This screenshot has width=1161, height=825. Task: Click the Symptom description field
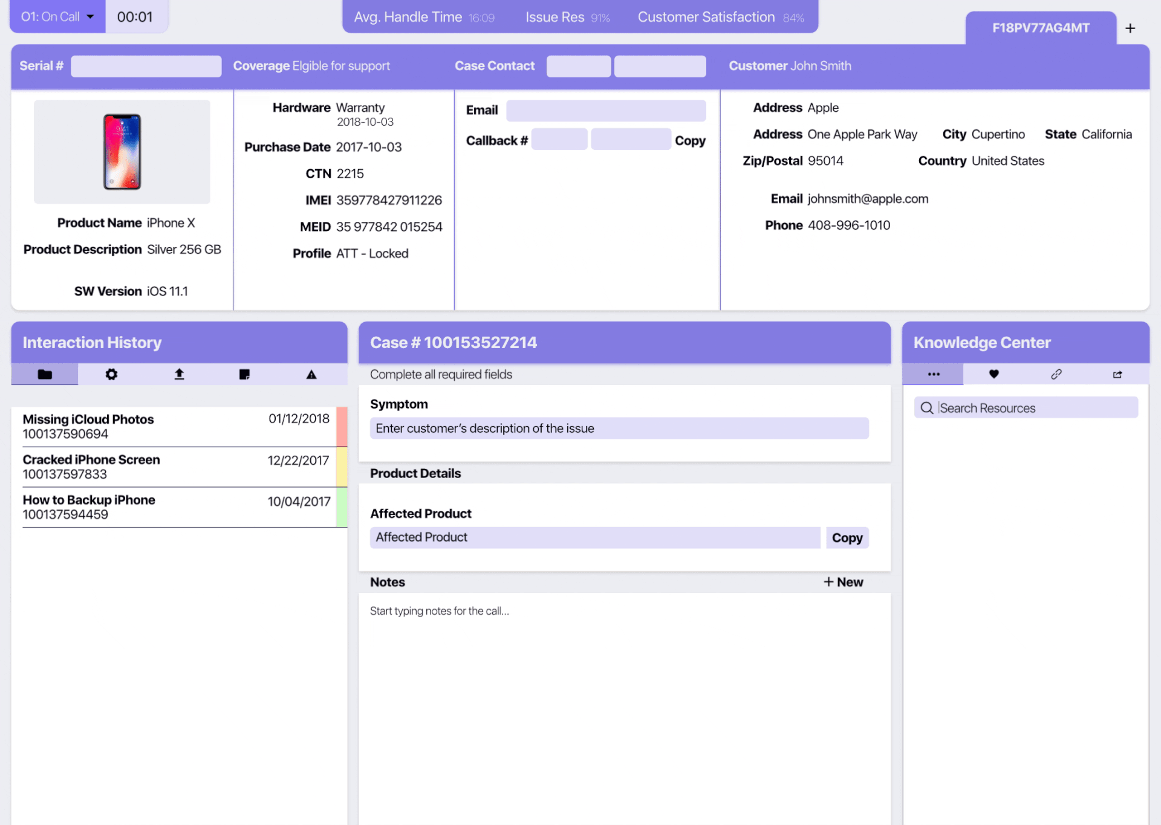[619, 429]
